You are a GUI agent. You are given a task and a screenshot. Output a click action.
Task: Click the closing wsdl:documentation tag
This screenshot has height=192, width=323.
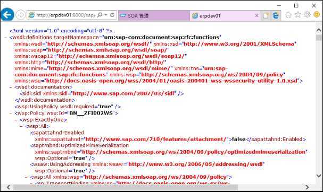pos(45,100)
